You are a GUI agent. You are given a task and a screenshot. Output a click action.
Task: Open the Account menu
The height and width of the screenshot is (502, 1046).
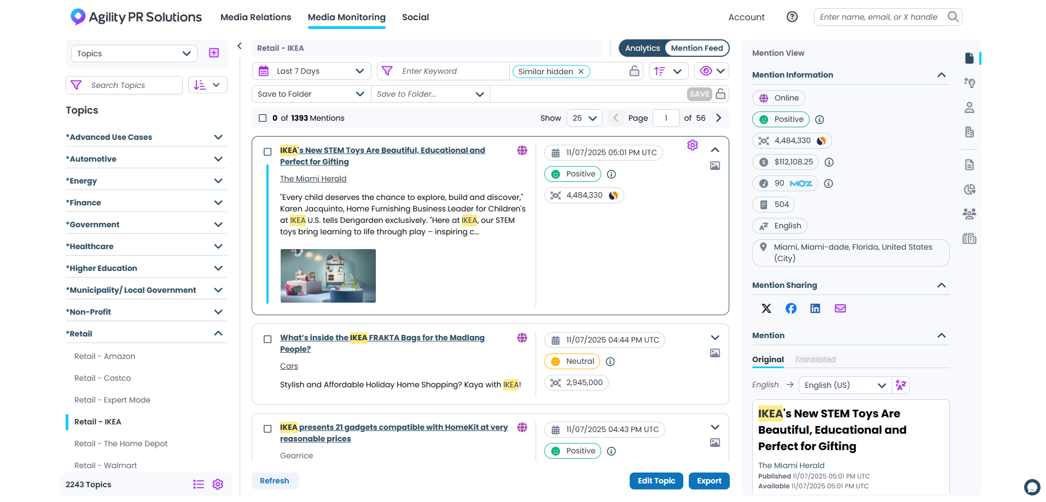(x=746, y=17)
